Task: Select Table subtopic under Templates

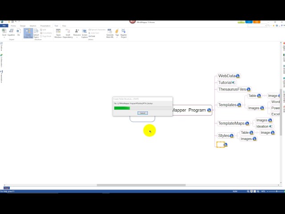Action: (x=252, y=96)
